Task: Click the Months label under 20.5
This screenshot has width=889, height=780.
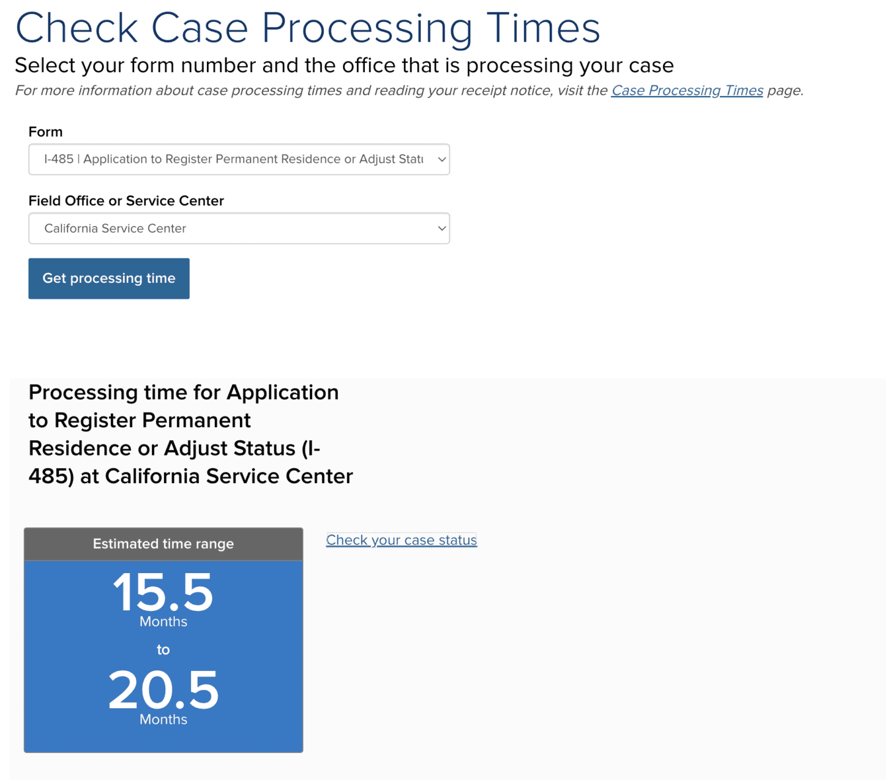Action: (x=163, y=719)
